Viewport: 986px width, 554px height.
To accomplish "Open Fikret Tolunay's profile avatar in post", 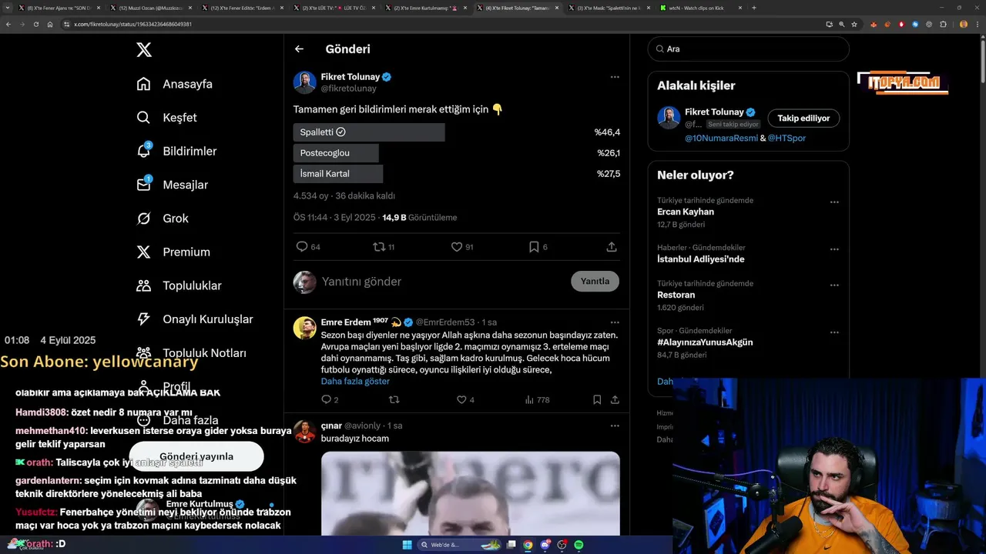I will [x=305, y=82].
